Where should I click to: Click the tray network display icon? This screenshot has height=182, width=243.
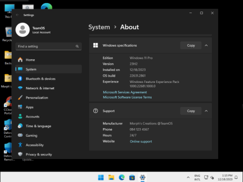[x=206, y=178]
